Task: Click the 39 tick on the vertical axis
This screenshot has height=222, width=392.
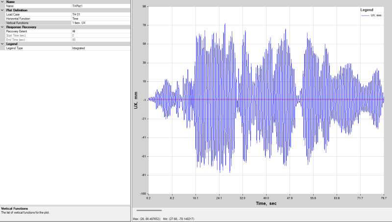Action: point(144,63)
